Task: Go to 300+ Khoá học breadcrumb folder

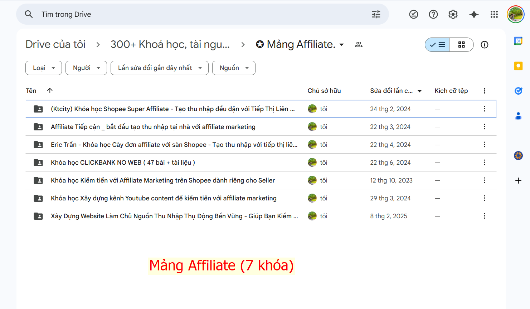Action: (x=170, y=44)
